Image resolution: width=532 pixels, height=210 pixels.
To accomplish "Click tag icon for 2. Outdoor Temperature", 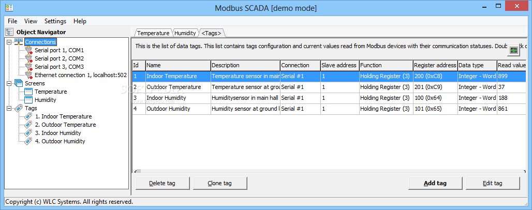I will [29, 125].
